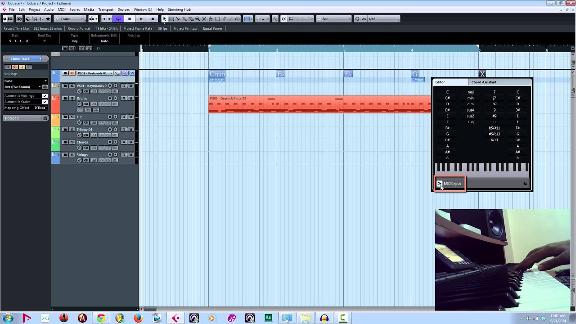576x324 pixels.
Task: Select maj chord type in editor
Action: 470,92
